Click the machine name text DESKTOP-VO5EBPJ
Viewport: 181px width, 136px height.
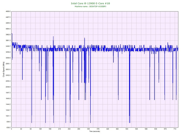tap(98, 6)
